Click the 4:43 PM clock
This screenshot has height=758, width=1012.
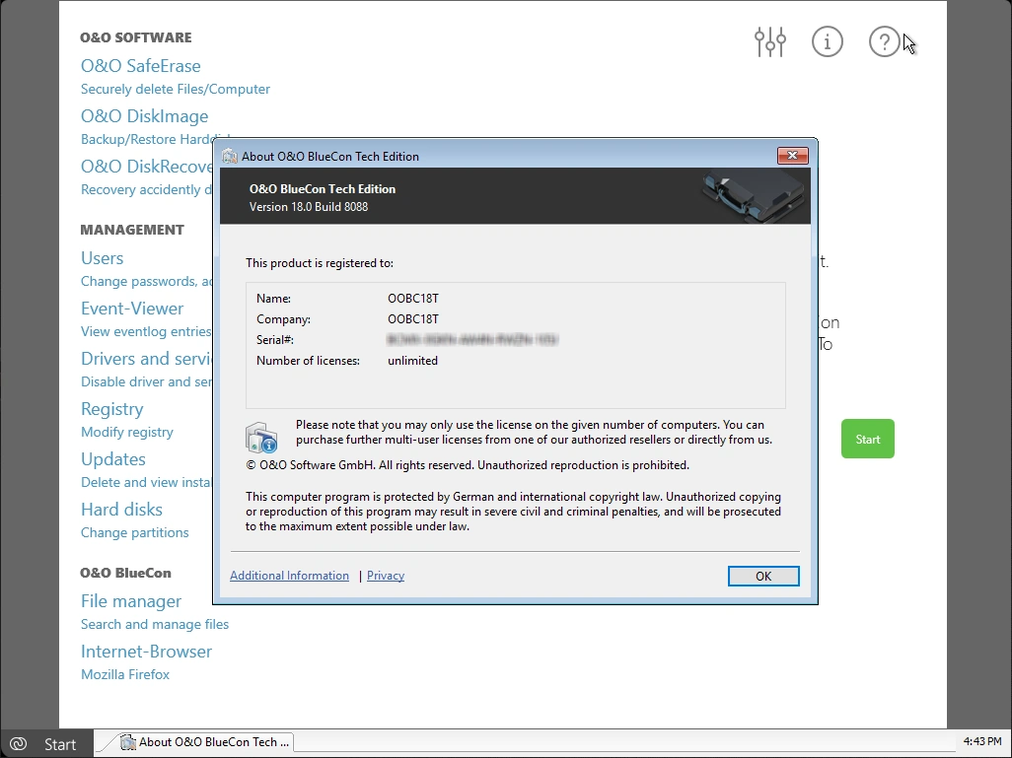pyautogui.click(x=981, y=741)
